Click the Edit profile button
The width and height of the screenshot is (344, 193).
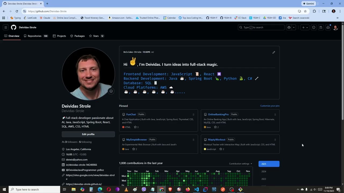point(88,134)
